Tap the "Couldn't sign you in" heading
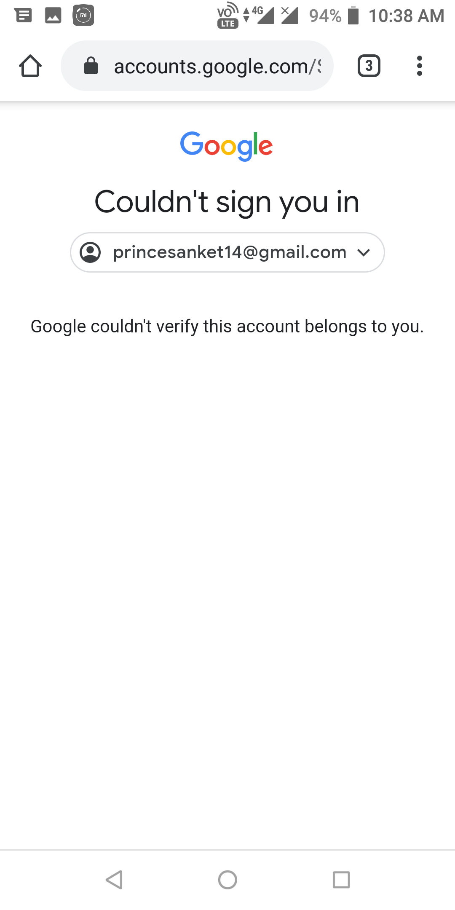 [x=227, y=202]
